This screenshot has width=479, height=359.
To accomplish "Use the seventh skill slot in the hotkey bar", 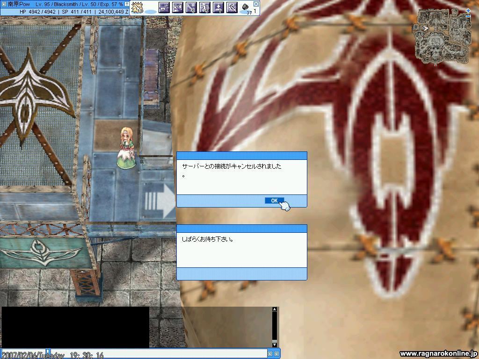I will pos(232,7).
